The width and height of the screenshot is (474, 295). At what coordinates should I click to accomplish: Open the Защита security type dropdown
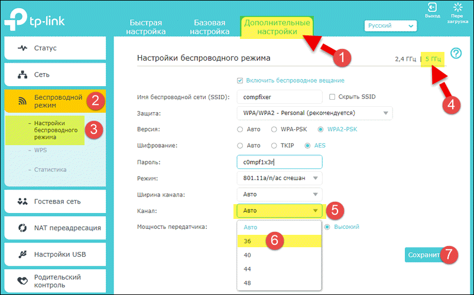click(314, 113)
